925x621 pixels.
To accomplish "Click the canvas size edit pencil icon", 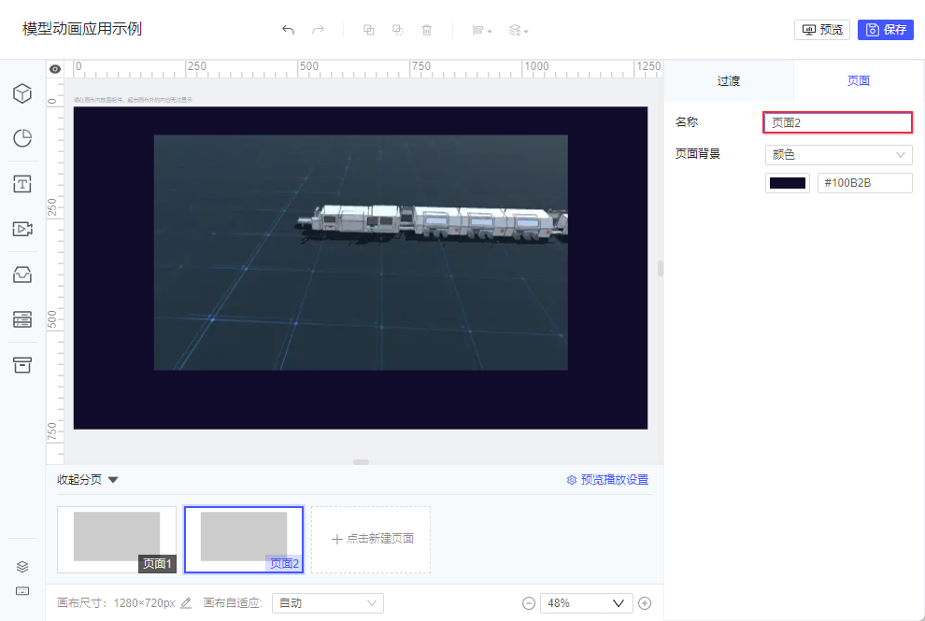I will pyautogui.click(x=186, y=602).
